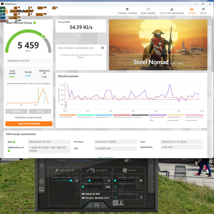Viewport: 214px width, 214px height.
Task: Toggle Temperatura GPU legend entry
Action: [104, 116]
